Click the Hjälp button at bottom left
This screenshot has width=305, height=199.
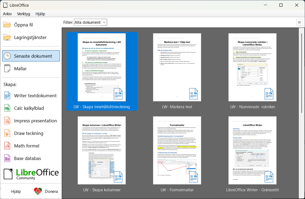pyautogui.click(x=16, y=192)
